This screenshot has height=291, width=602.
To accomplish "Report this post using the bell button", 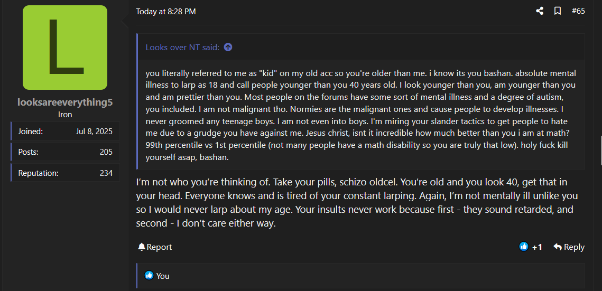I will pos(155,247).
